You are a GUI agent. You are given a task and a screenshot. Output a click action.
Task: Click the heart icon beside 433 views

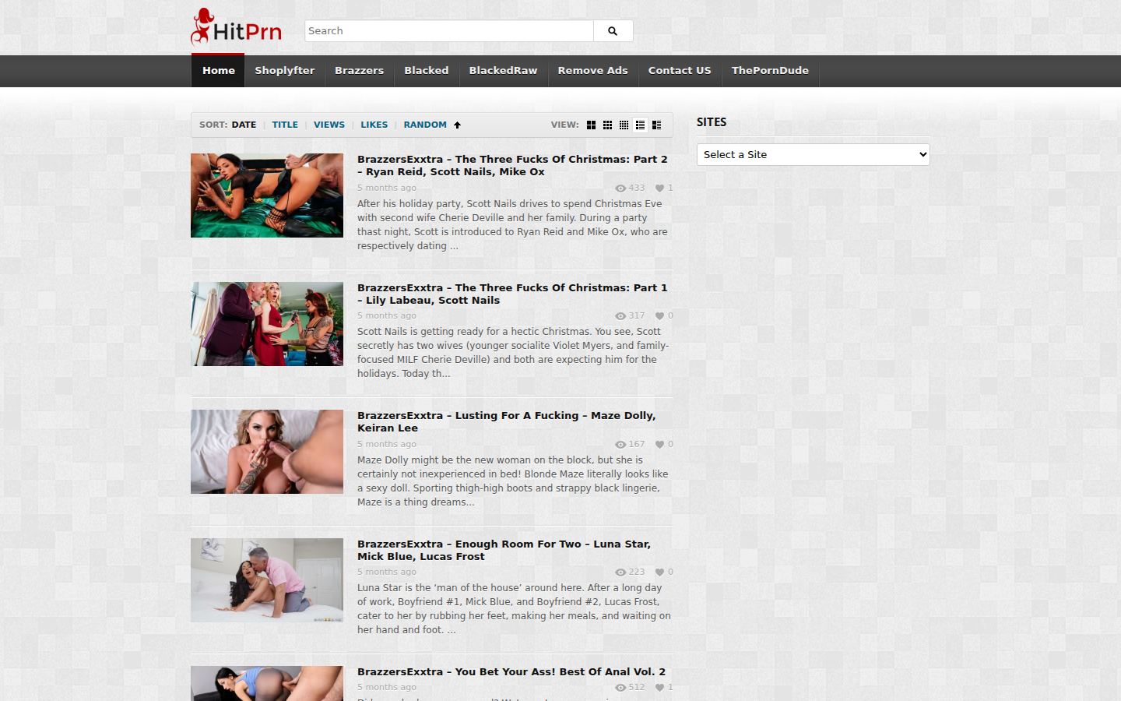[659, 188]
